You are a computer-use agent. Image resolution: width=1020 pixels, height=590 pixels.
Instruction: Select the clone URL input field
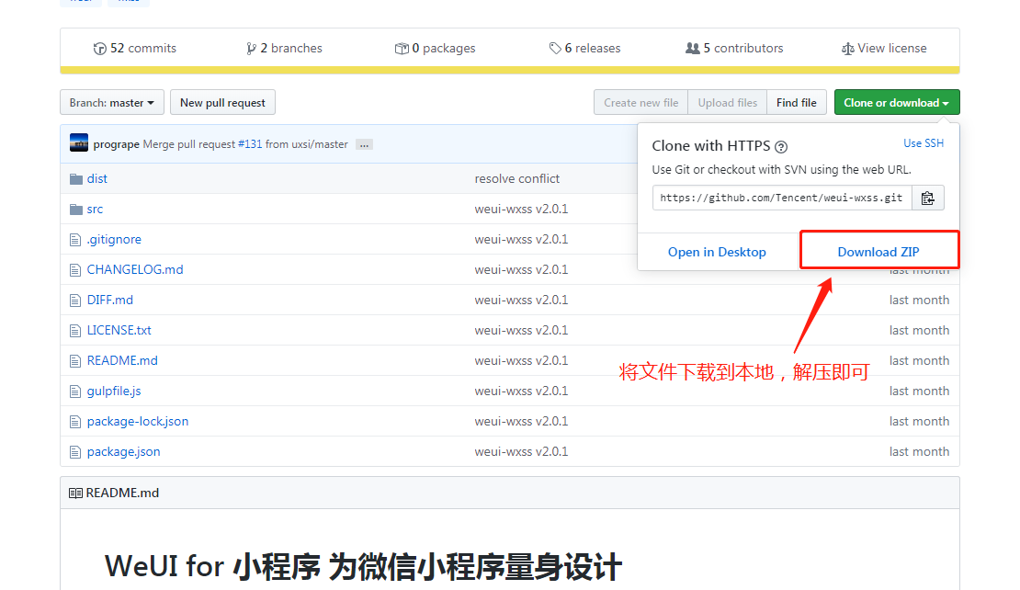(x=782, y=198)
